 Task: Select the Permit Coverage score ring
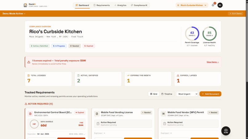pyautogui.click(x=192, y=33)
